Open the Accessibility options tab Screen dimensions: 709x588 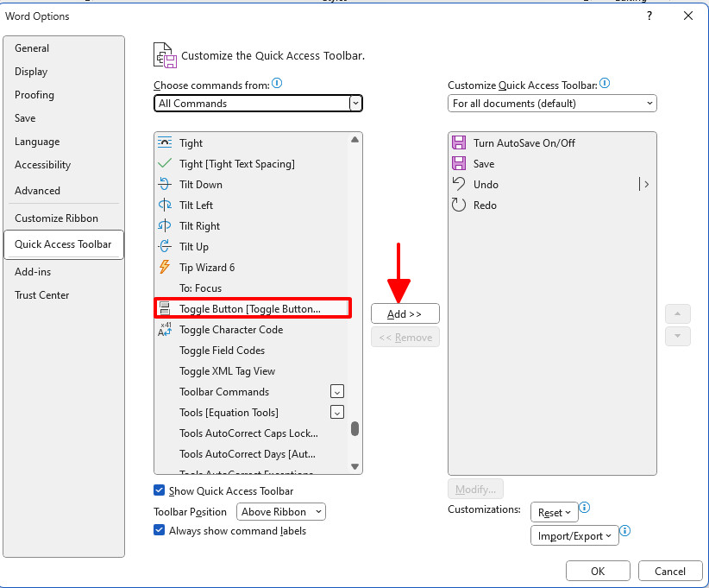[64, 165]
